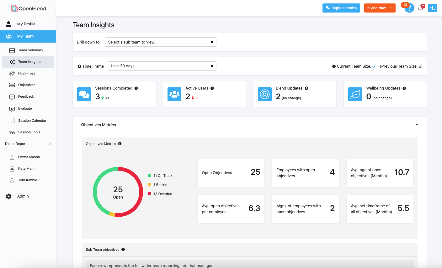Click the Active Users info icon
This screenshot has width=442, height=268.
coord(212,88)
